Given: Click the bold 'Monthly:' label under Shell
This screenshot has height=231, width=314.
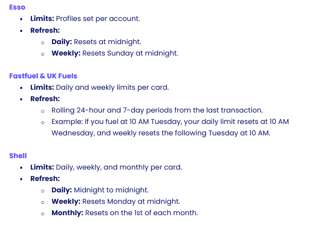Looking at the screenshot, I should tap(67, 213).
